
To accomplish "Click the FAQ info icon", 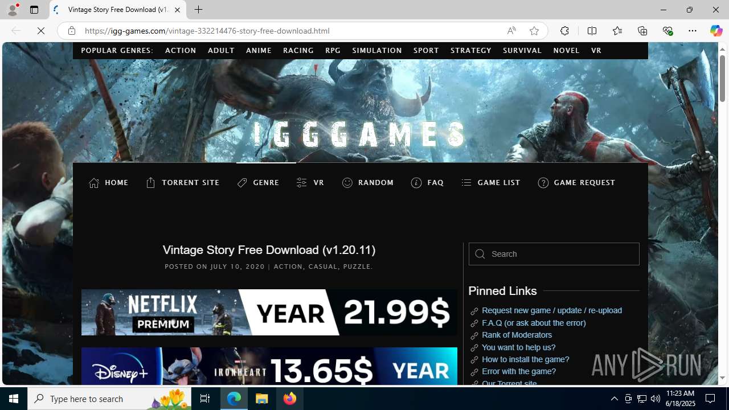I will [x=416, y=183].
